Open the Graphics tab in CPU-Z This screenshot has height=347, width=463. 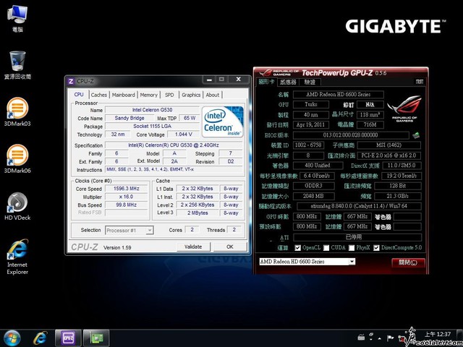pos(191,95)
